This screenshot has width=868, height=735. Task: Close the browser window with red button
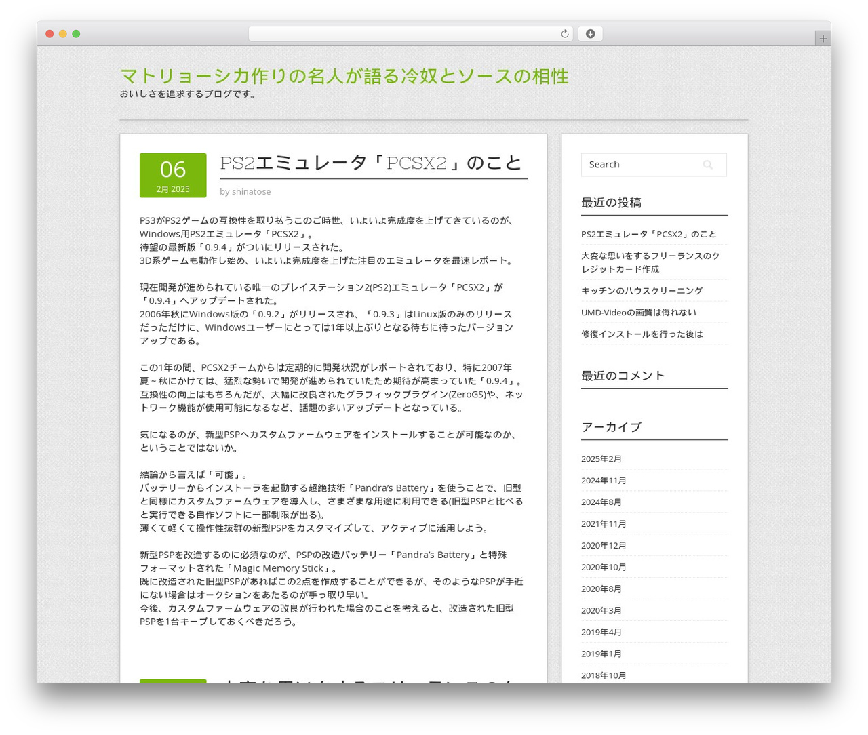coord(50,34)
